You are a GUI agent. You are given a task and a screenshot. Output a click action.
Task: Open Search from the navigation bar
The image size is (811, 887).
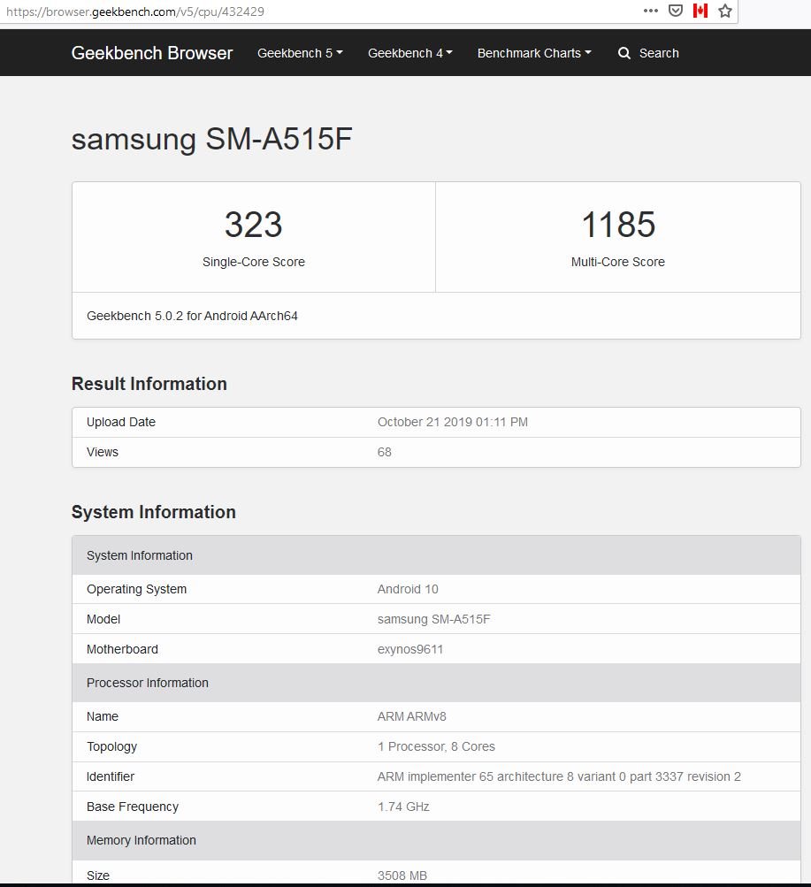point(648,53)
